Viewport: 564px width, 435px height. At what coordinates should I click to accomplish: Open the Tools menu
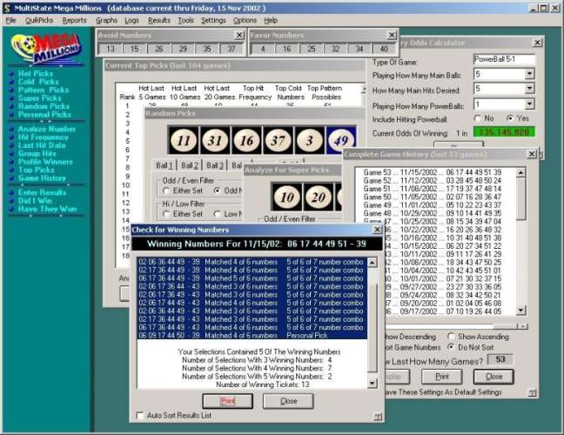[185, 21]
